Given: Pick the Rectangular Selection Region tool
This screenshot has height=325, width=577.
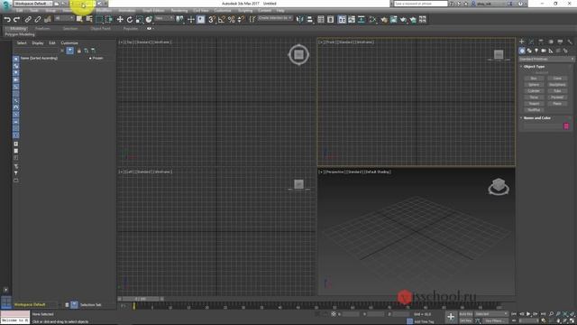Looking at the screenshot, I should [x=99, y=20].
